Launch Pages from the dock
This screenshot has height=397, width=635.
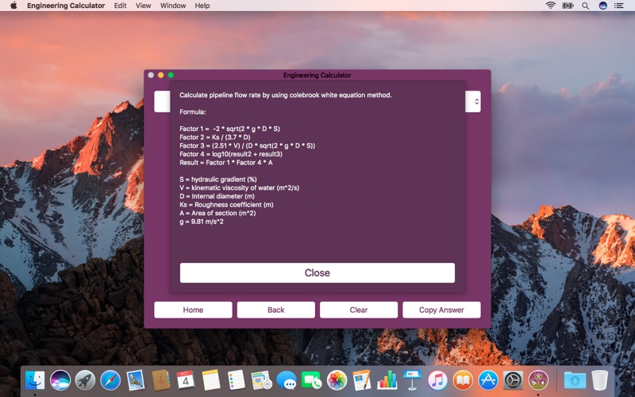362,380
